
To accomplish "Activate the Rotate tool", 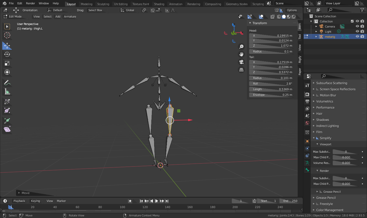I will [7, 55].
